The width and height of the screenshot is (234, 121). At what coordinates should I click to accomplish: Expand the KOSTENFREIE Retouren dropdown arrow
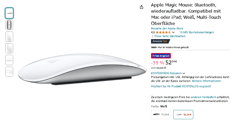click(x=184, y=73)
